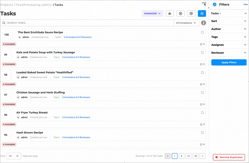Screen dimensions: 249x163
Task: Click the info icon beside All Completions
Action: 204,23
